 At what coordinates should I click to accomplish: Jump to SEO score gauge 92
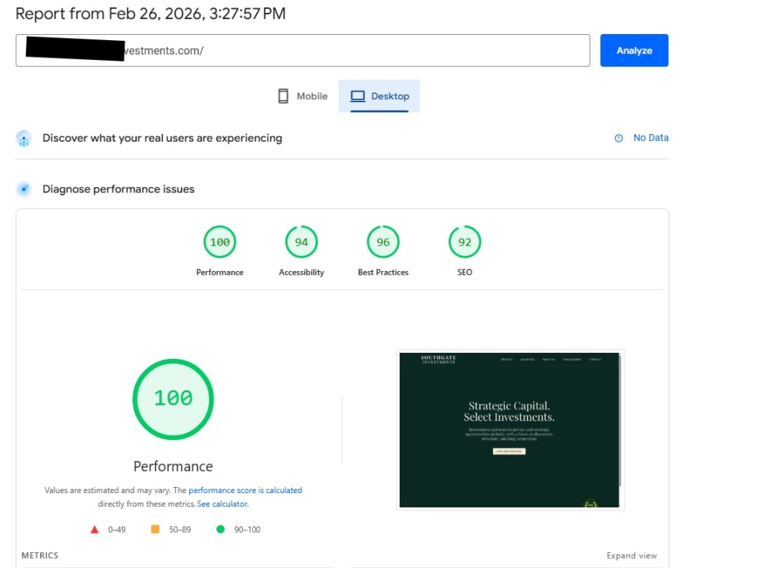click(465, 242)
